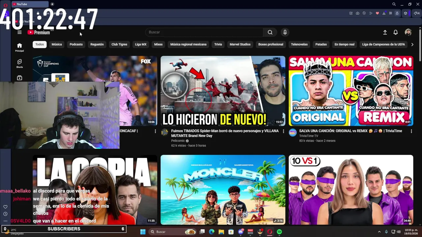Select Liga de Campeones de la UEFA chip
The image size is (422, 237).
click(383, 44)
